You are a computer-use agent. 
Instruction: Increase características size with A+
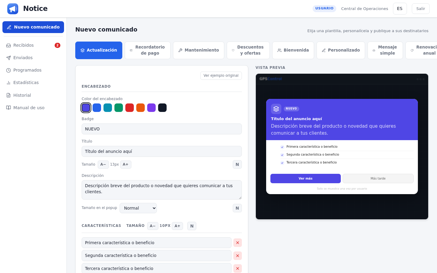click(x=177, y=226)
